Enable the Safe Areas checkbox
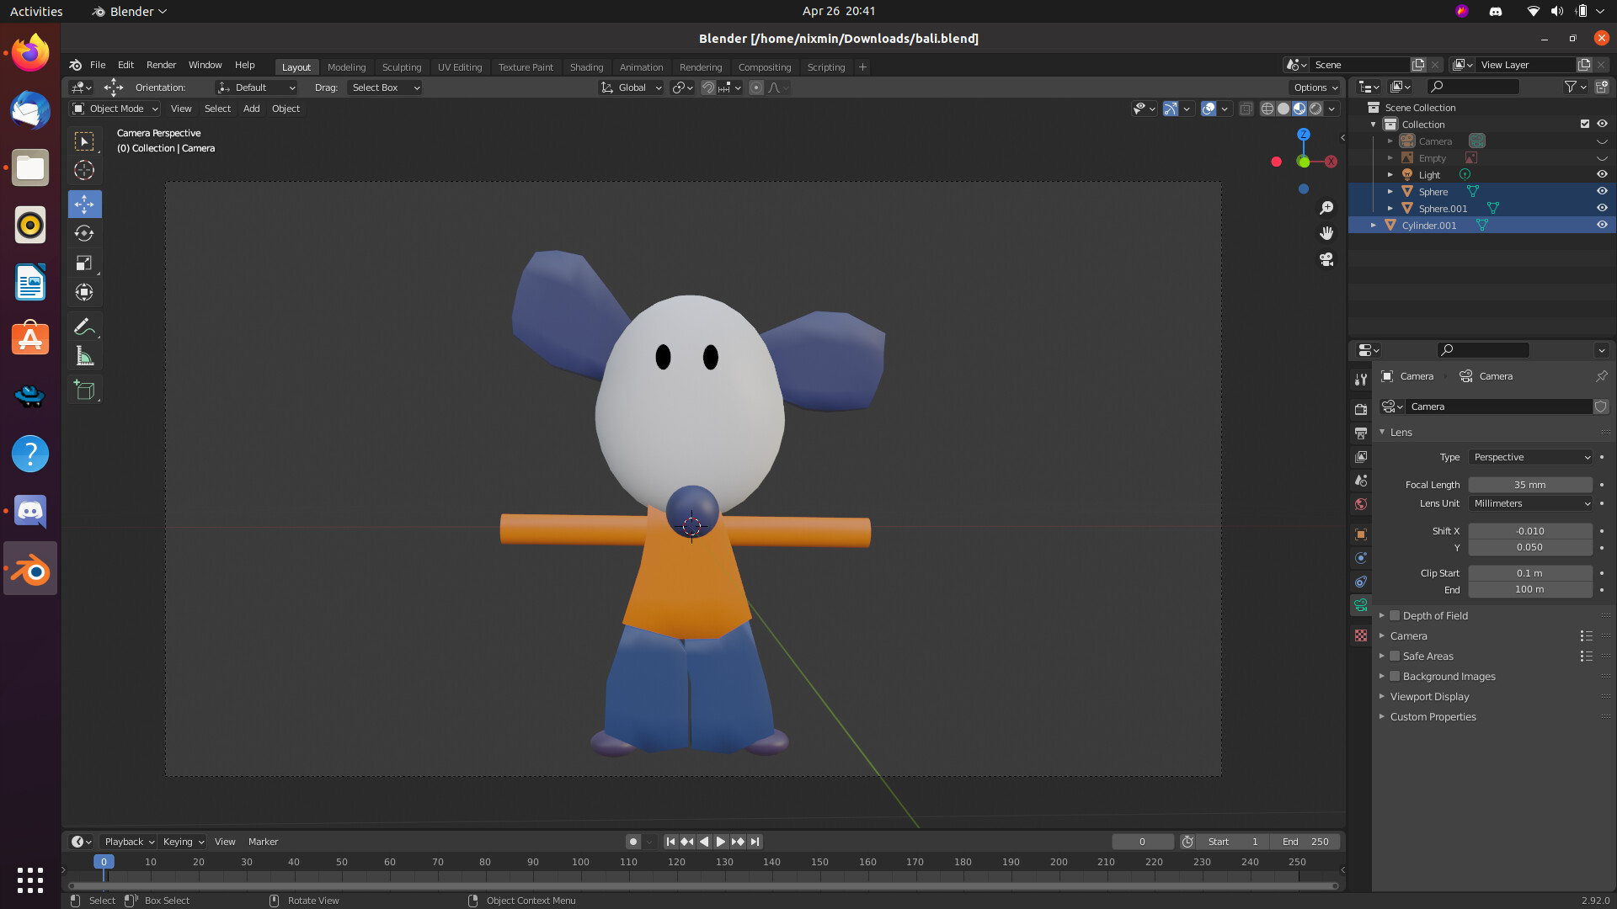The height and width of the screenshot is (909, 1617). [1395, 656]
